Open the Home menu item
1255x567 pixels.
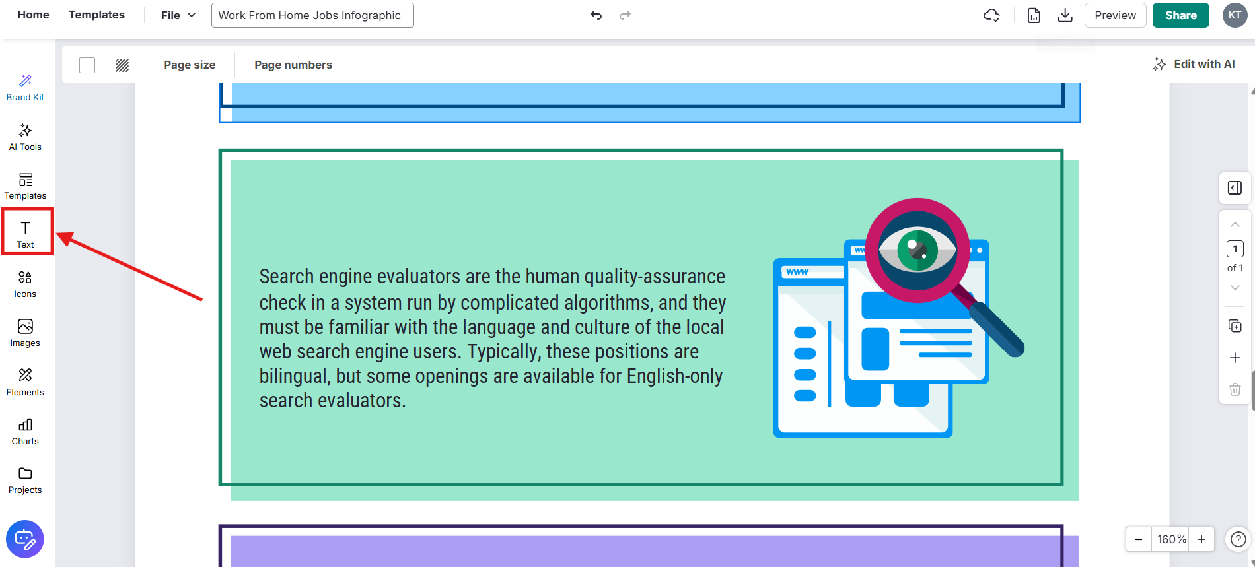(x=33, y=15)
